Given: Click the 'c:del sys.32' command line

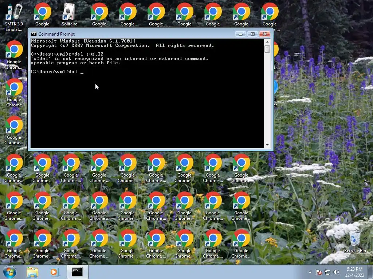Looking at the screenshot, I should (x=67, y=54).
